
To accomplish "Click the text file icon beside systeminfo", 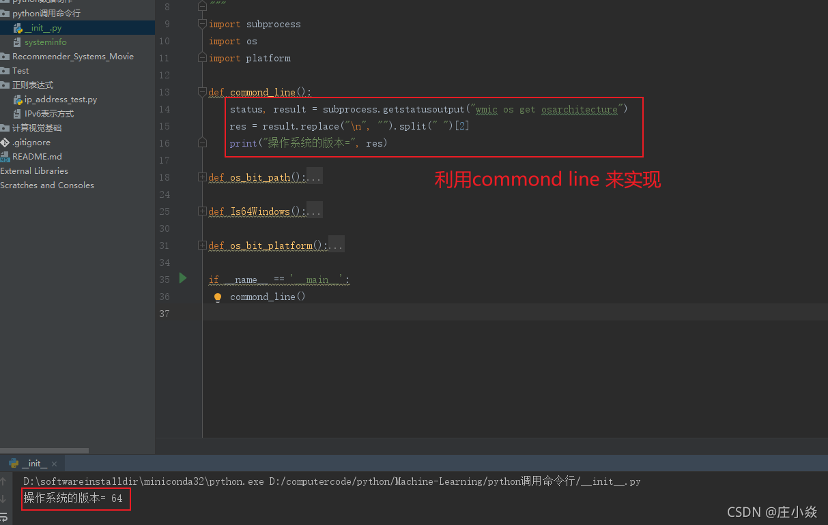I will [x=18, y=42].
